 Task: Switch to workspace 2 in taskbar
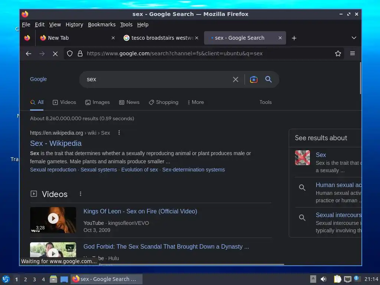[26, 279]
